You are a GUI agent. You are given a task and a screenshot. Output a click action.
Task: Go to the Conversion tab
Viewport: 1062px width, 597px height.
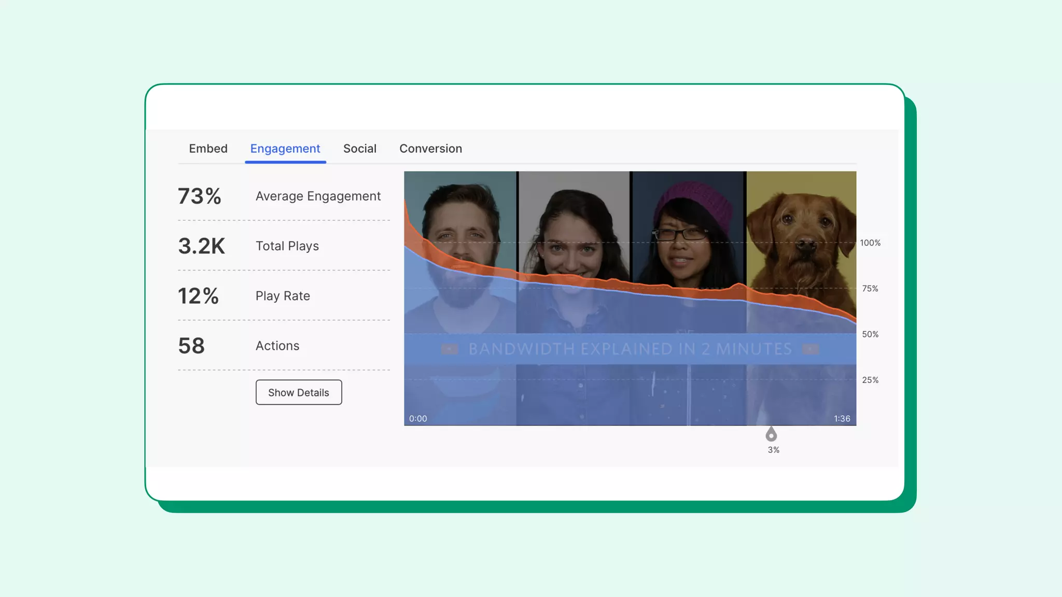[430, 149]
